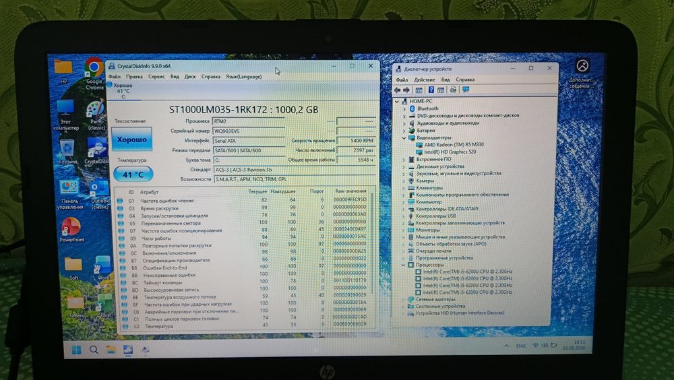674x380 pixels.
Task: Select Частота ошибок чтения attribute row
Action: (242, 200)
